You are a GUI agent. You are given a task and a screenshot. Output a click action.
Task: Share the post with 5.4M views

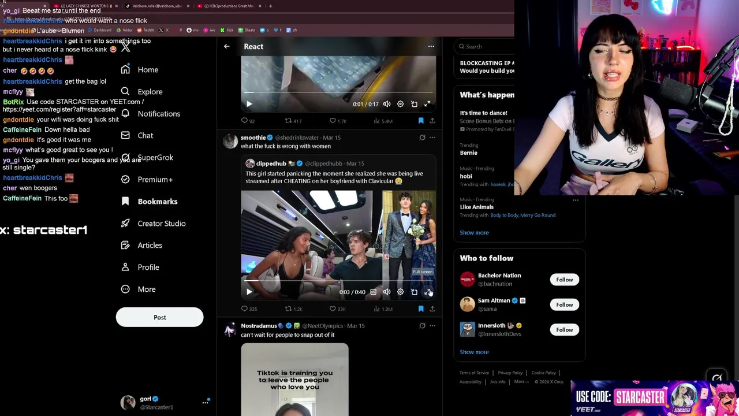tap(432, 121)
